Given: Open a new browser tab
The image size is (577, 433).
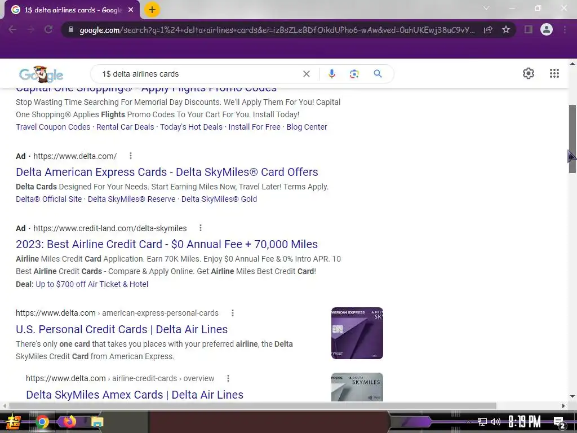Looking at the screenshot, I should click(152, 10).
